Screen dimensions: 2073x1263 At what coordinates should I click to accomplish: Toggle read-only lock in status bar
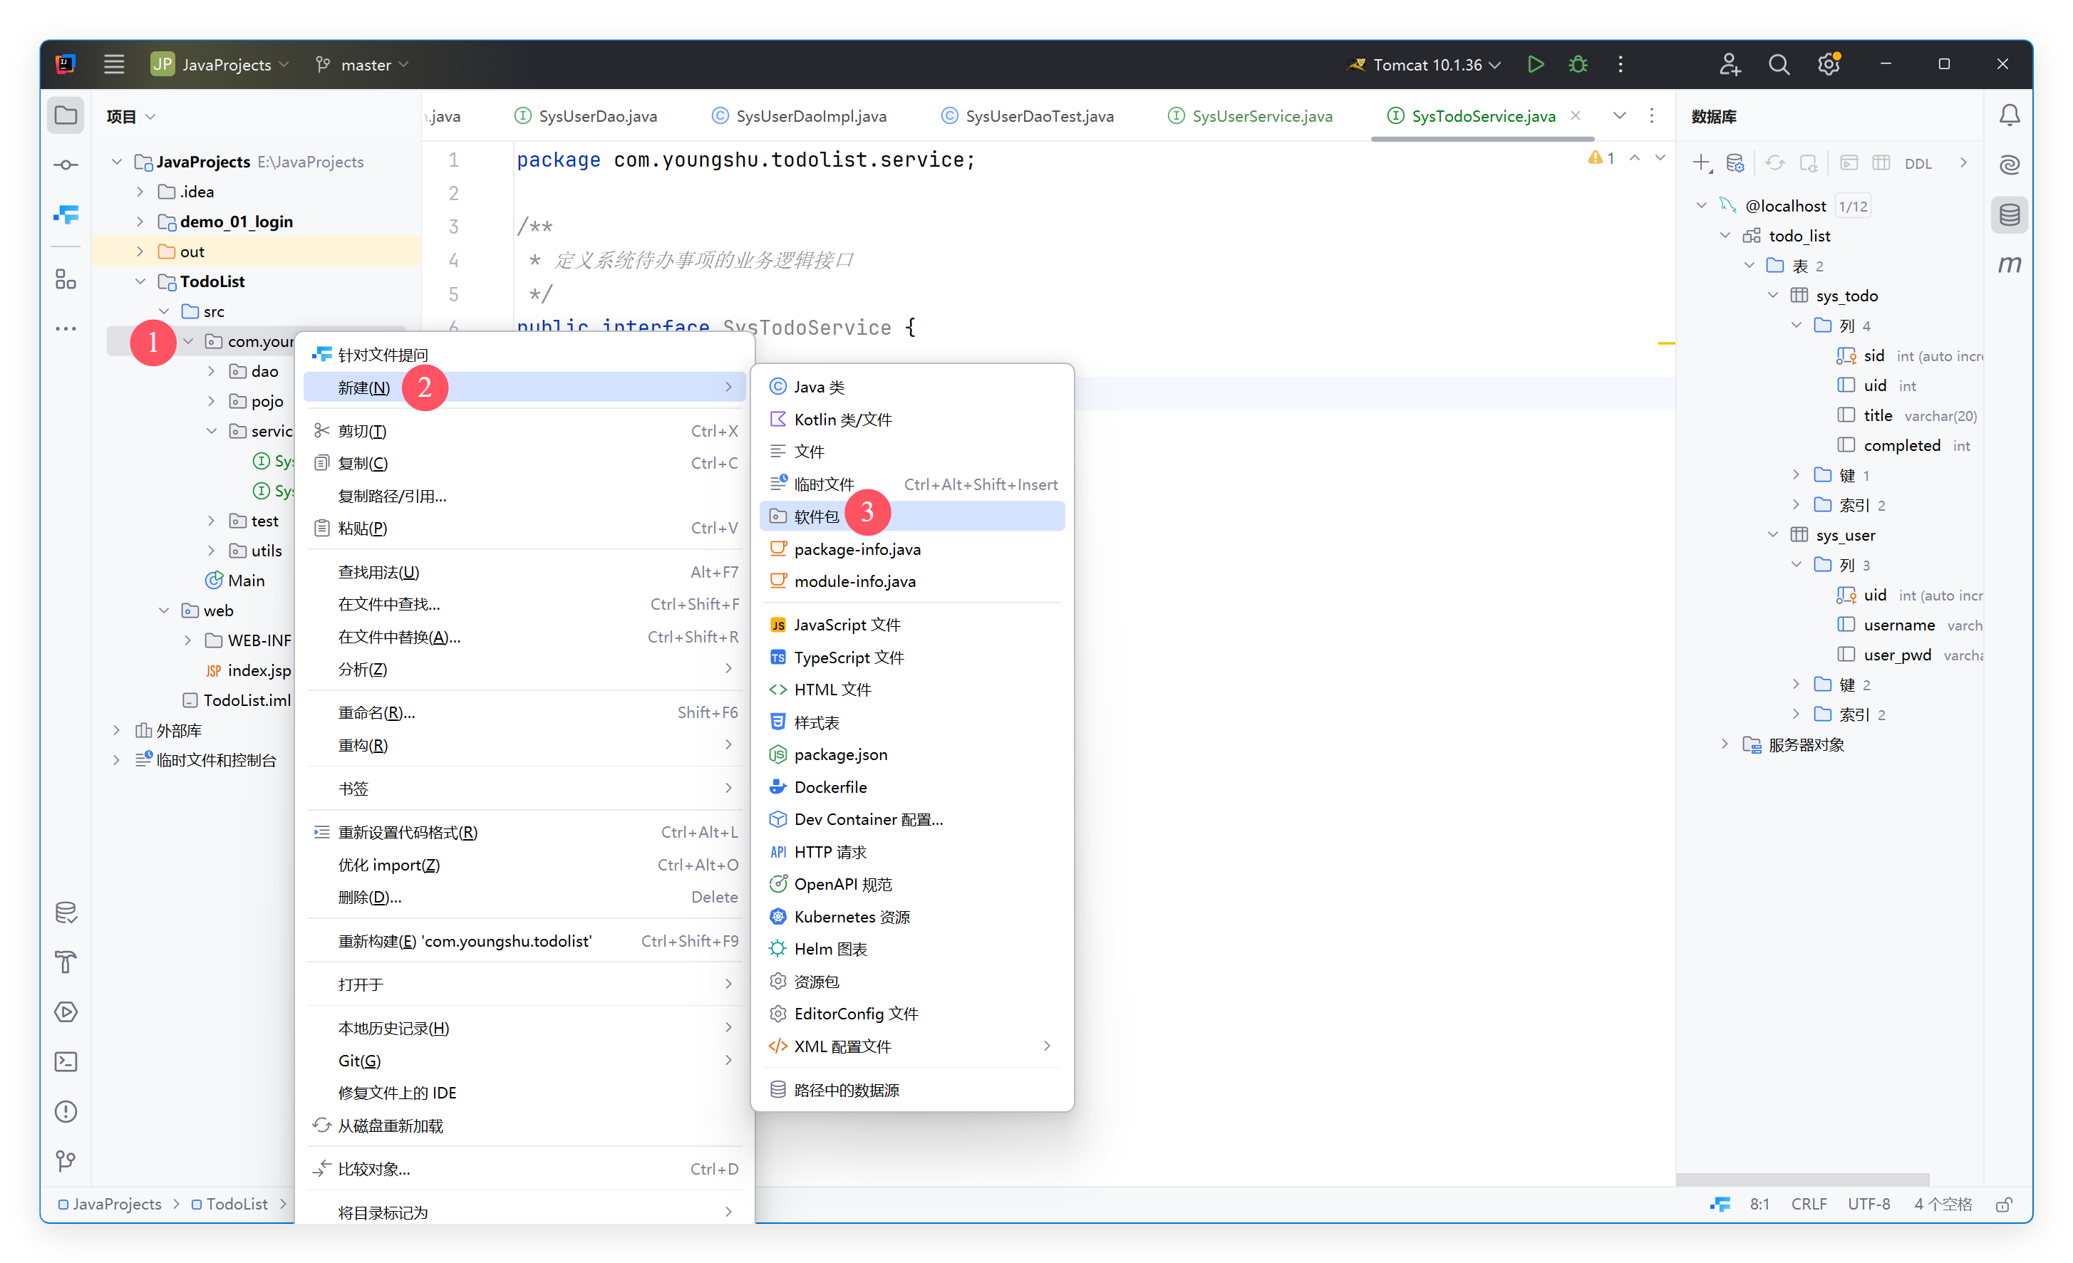[2003, 1204]
